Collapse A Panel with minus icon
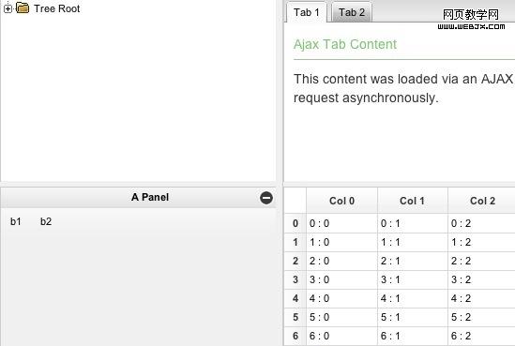The image size is (515, 346). point(266,198)
